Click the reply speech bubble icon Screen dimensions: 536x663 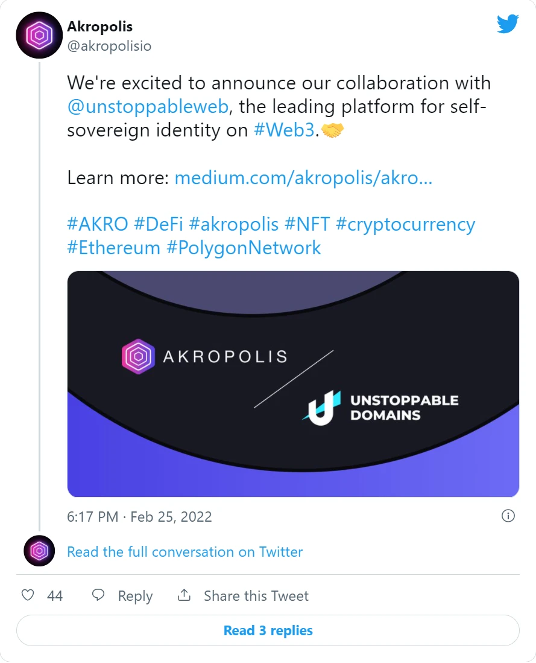click(98, 595)
